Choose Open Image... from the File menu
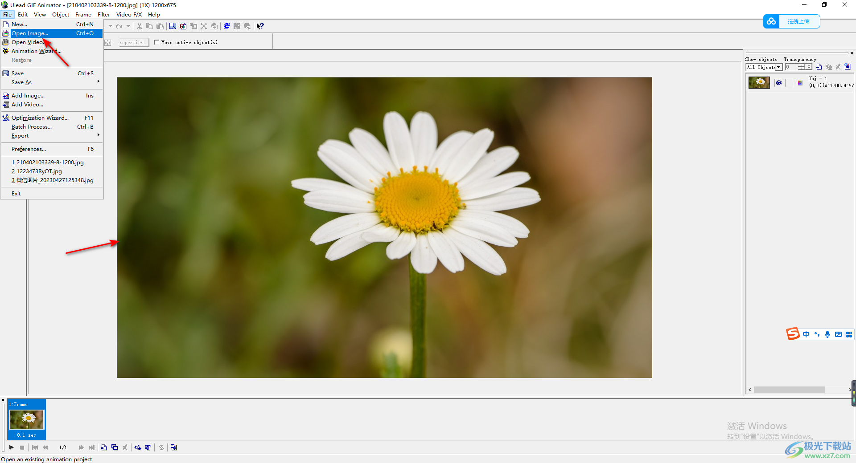The image size is (856, 463). pos(30,33)
